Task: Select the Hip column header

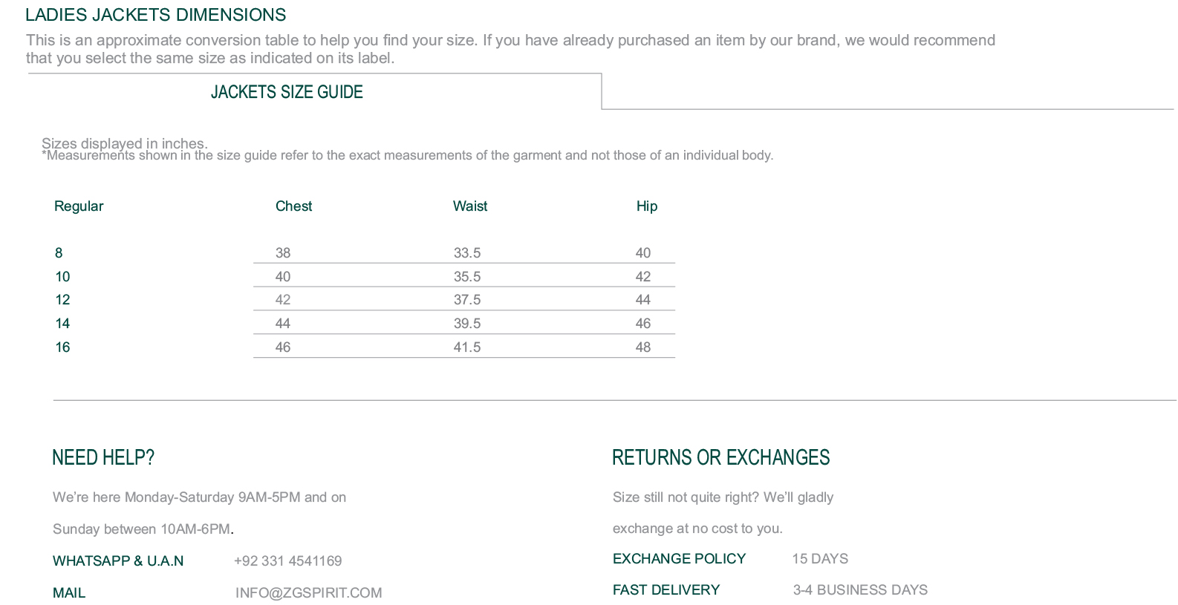Action: coord(646,206)
